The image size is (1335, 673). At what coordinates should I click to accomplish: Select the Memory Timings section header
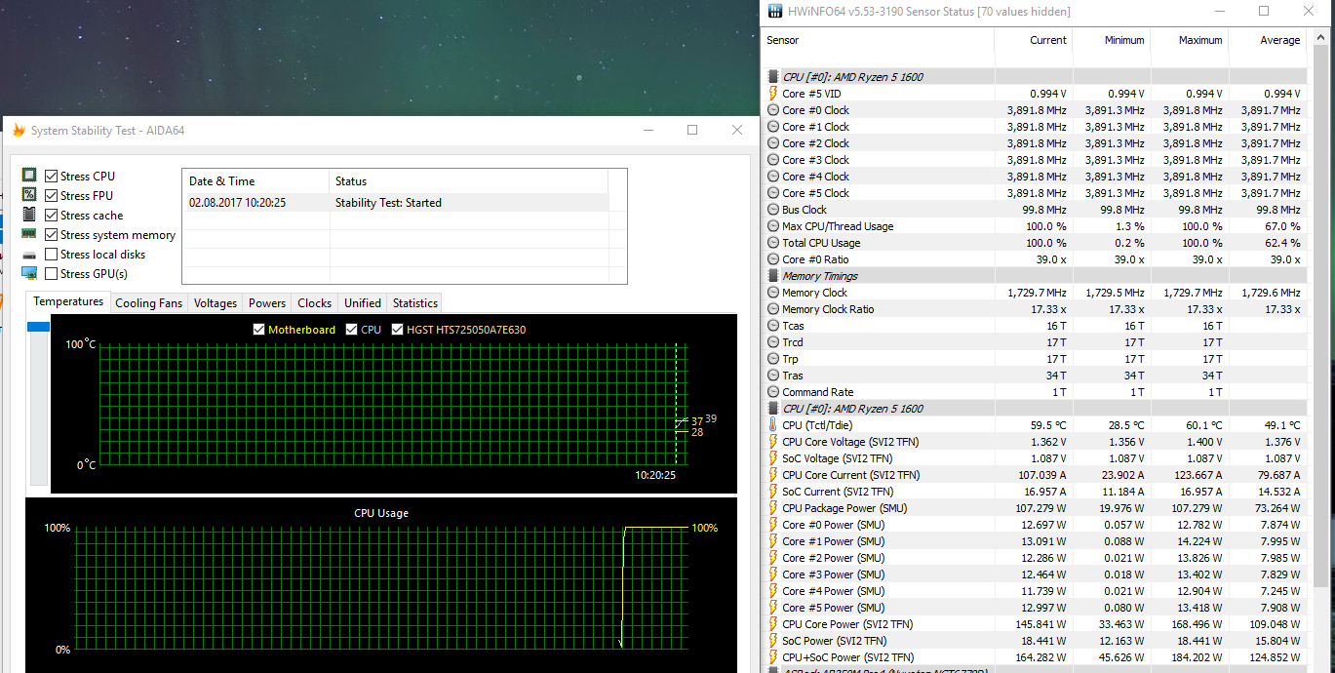1034,276
